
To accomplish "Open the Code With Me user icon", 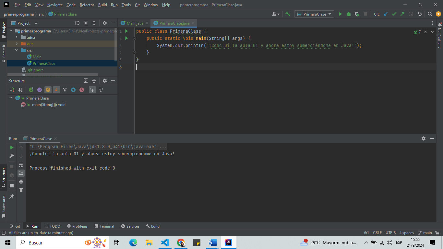I will (x=276, y=14).
